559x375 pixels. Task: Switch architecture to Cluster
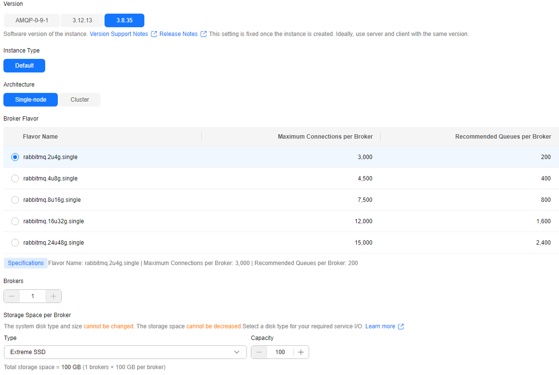point(80,100)
